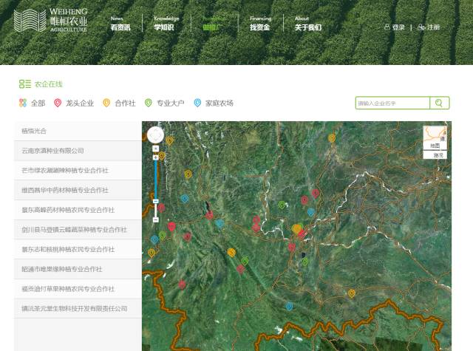The image size is (473, 351).
Task: Click the map pan compass control
Action: (x=155, y=134)
